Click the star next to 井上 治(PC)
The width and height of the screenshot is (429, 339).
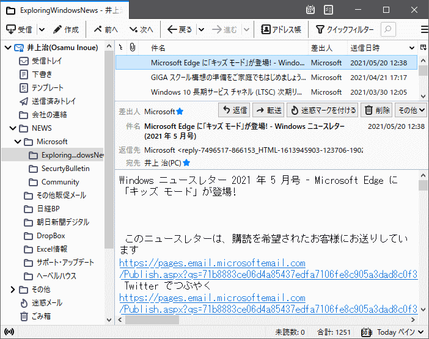(186, 162)
